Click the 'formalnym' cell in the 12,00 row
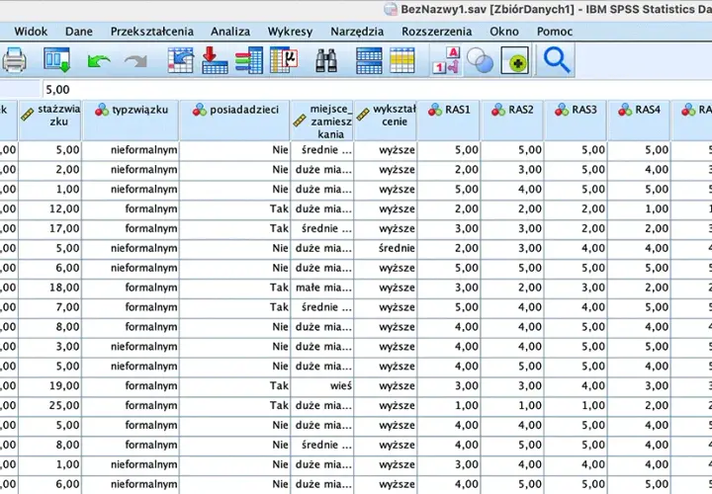The image size is (712, 494). point(131,209)
